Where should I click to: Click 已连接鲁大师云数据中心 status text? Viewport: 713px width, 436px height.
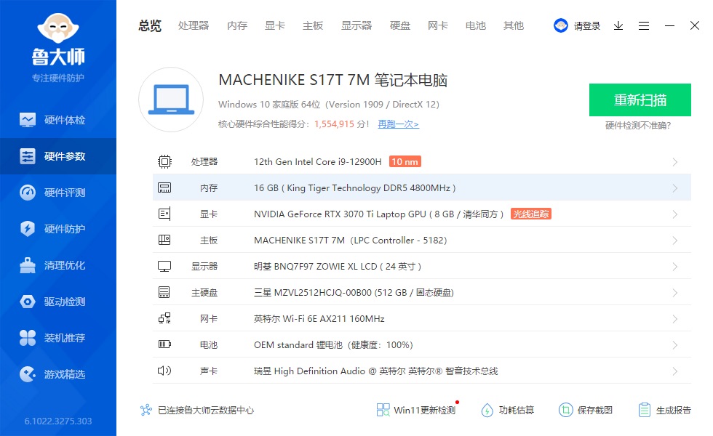click(206, 410)
